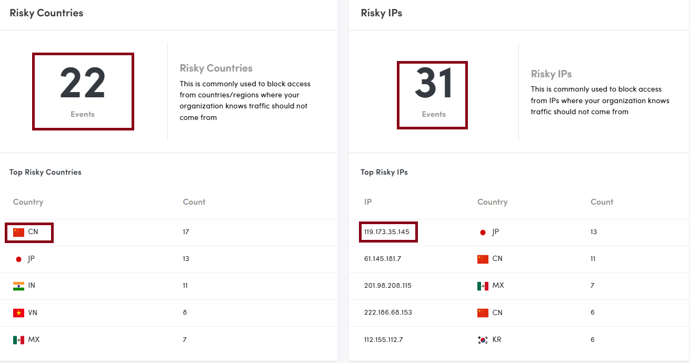Click the Vietnam flag icon
The image size is (690, 363).
(19, 313)
